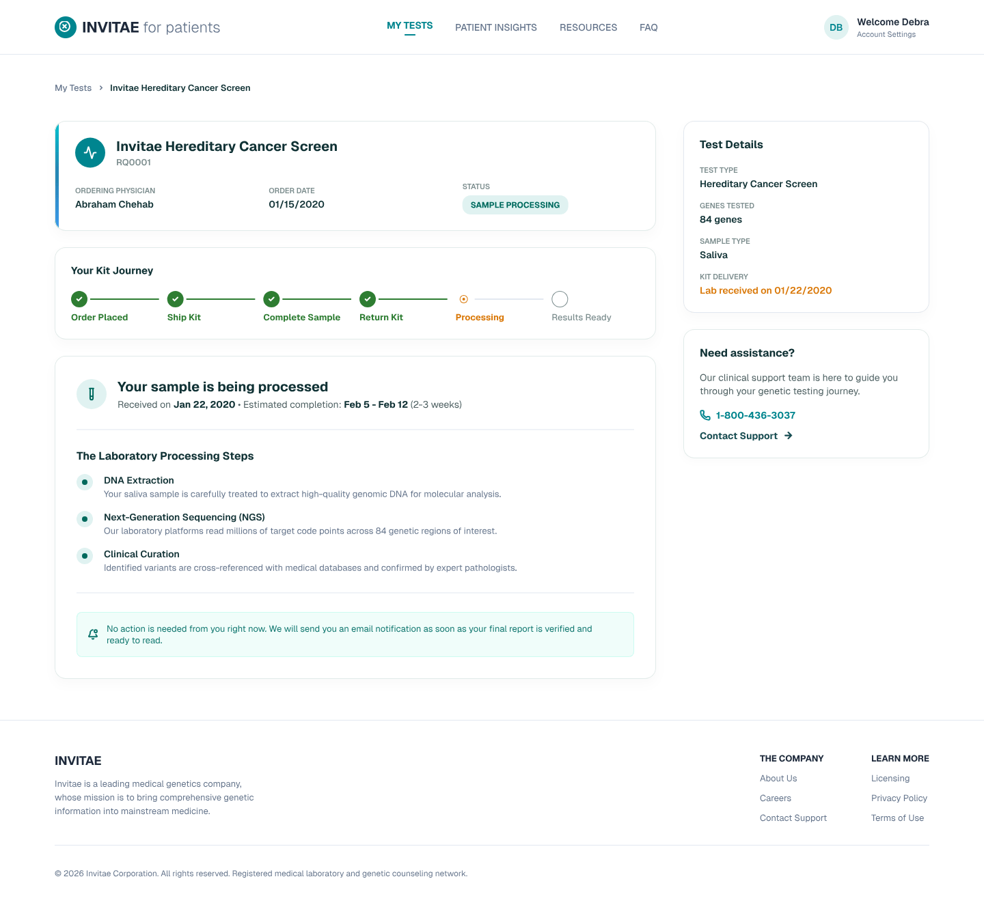Click Lab received on 01/22/2020 text

click(766, 290)
